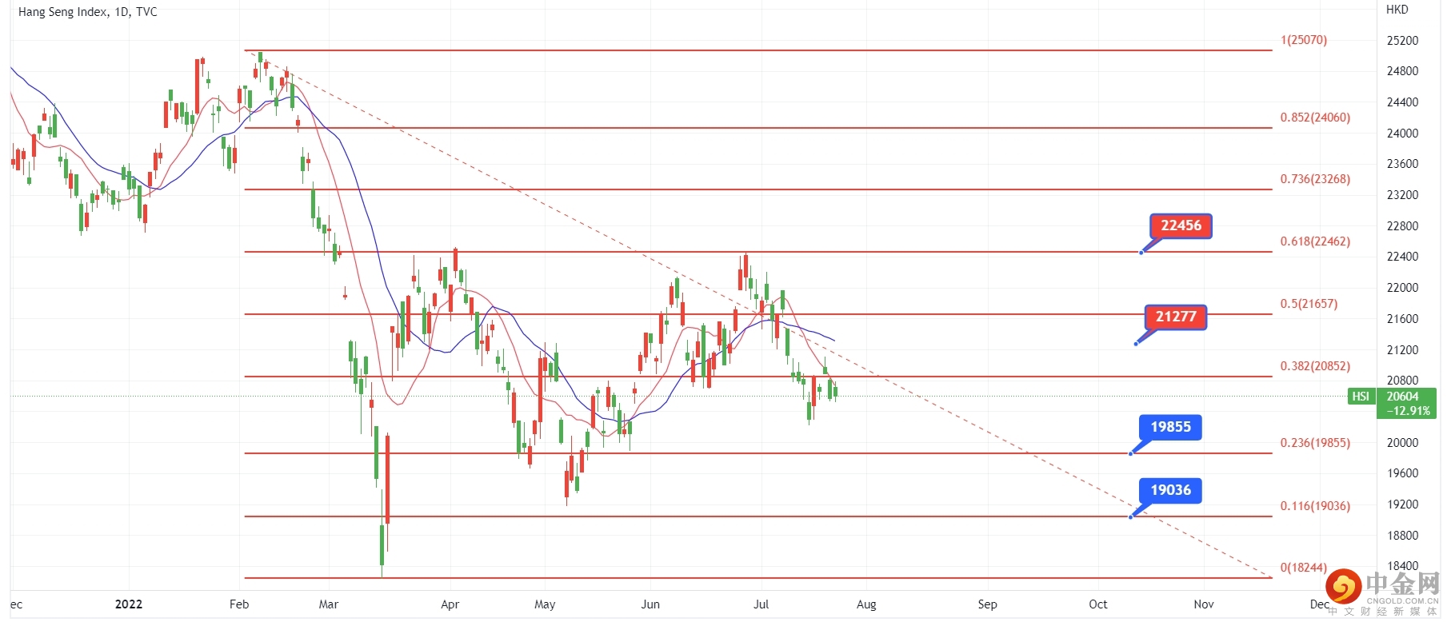Select the 2022 year label on time axis
Image resolution: width=1451 pixels, height=626 pixels.
pos(129,604)
